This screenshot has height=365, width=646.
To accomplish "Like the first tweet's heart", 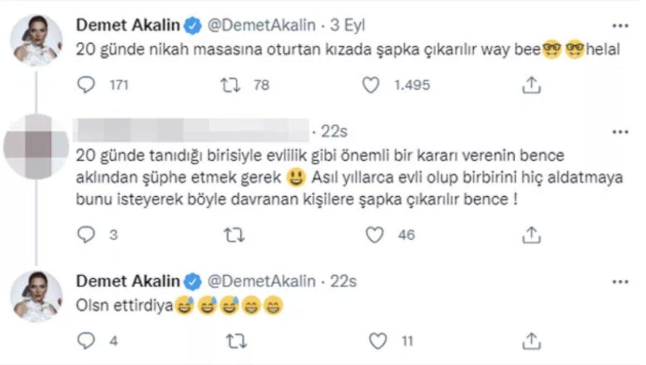I will pos(371,84).
